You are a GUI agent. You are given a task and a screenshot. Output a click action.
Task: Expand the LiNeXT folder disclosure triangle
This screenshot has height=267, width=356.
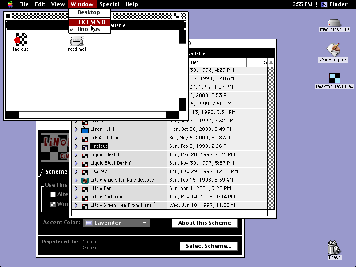(76, 138)
